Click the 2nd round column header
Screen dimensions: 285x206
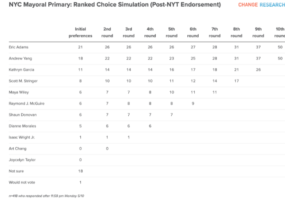(x=107, y=32)
